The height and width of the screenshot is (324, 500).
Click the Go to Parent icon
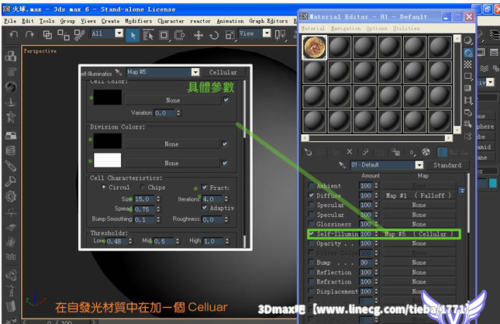453,152
